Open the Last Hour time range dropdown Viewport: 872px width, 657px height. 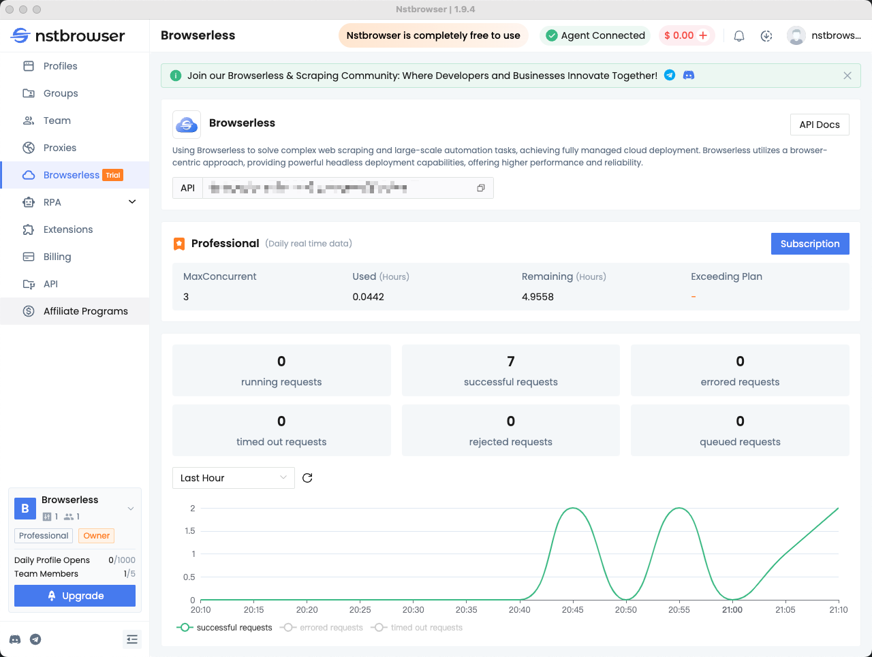(234, 478)
